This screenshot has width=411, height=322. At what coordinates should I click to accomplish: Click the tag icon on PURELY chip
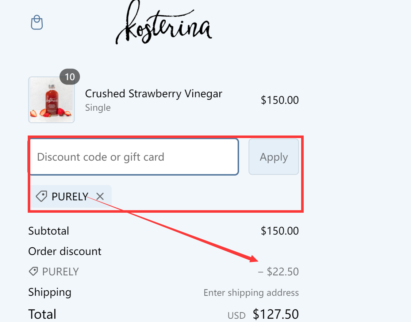coord(42,196)
